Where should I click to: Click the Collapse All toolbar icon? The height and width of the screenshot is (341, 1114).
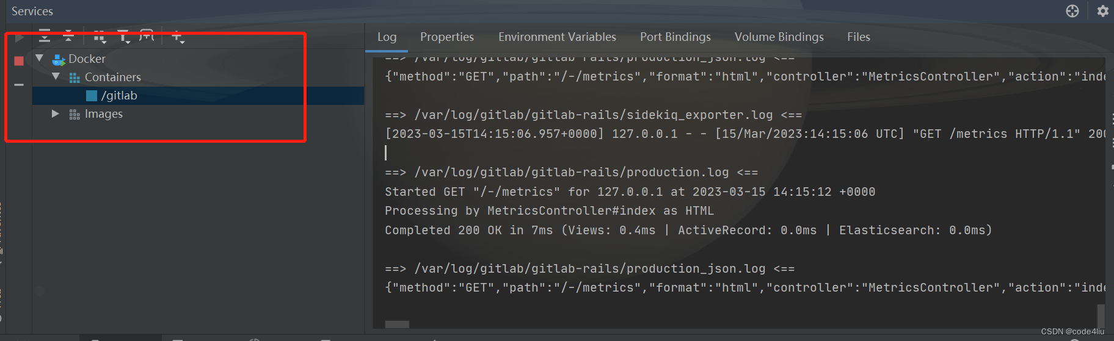tap(68, 37)
